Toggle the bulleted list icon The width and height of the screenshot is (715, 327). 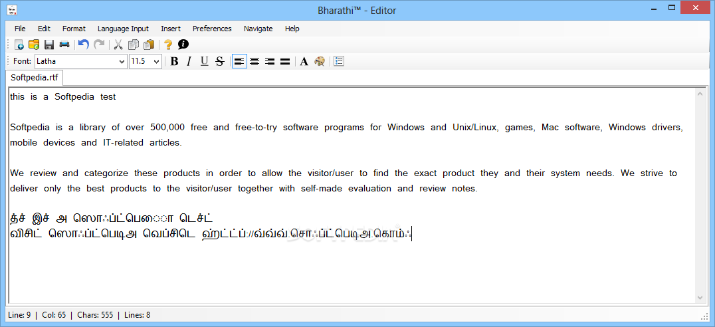pyautogui.click(x=339, y=61)
